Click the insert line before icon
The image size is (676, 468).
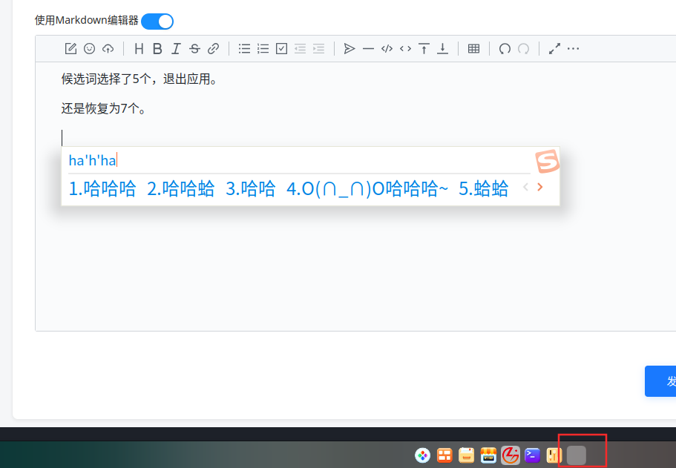pyautogui.click(x=424, y=49)
